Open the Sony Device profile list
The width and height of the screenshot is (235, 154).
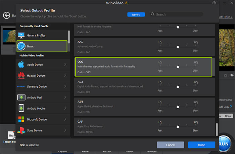coord(43,130)
